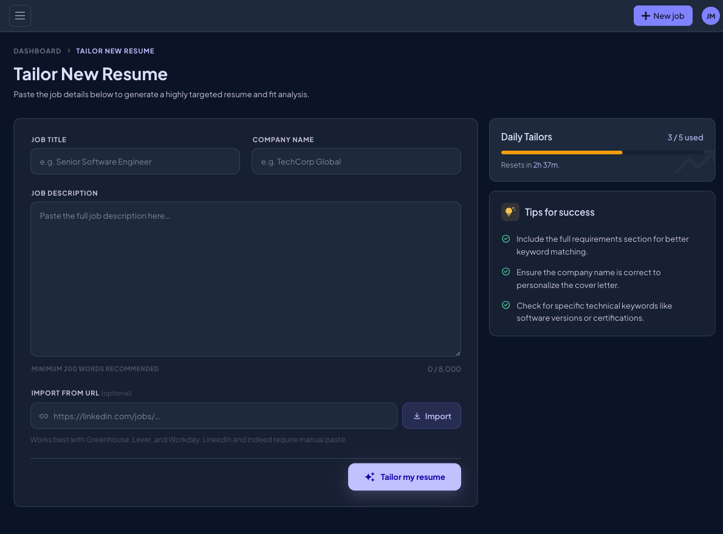Click the Tailor New Resume breadcrumb

115,51
